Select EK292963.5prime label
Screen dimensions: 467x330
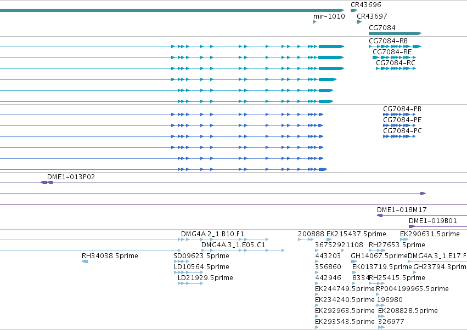[345, 311]
